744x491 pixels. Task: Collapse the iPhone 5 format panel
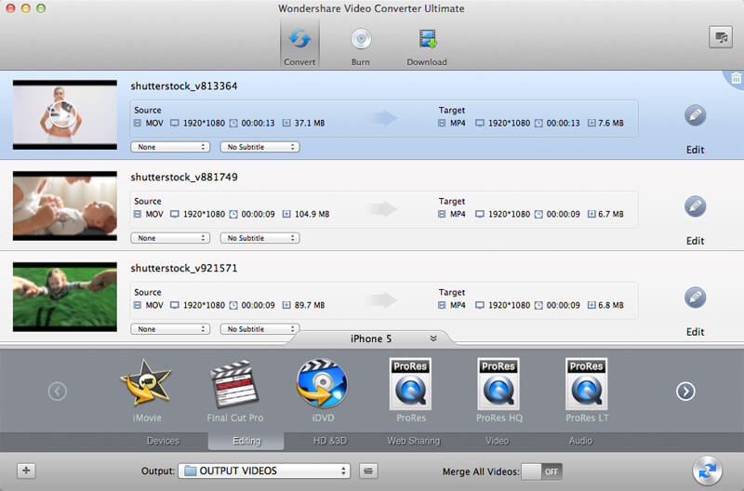coord(432,338)
